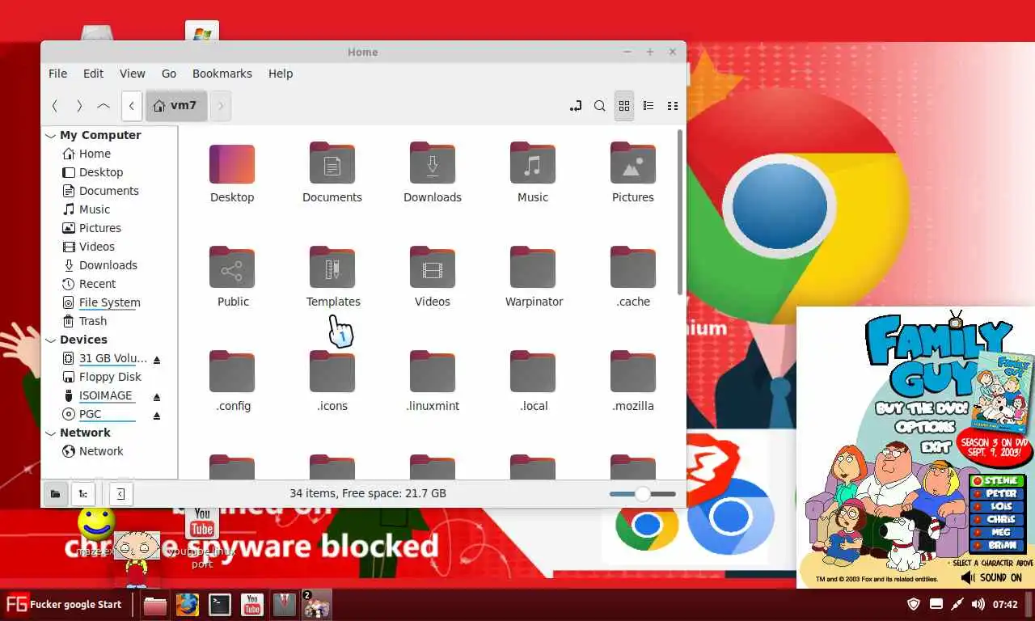Go back with the left arrow button
This screenshot has height=621, width=1035.
[55, 106]
